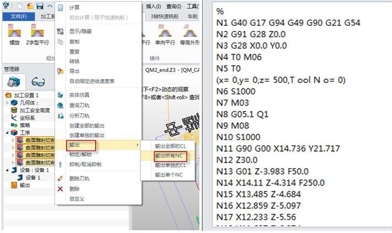Choose 复制 in the context menu
Image resolution: width=392 pixels, height=233 pixels.
[74, 42]
